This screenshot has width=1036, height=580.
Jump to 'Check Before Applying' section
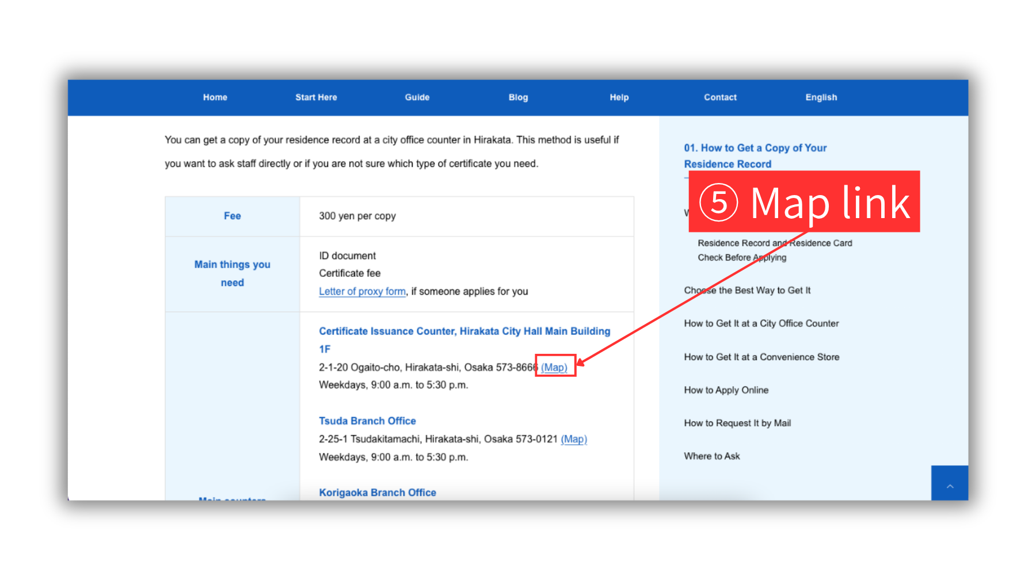[x=742, y=257]
